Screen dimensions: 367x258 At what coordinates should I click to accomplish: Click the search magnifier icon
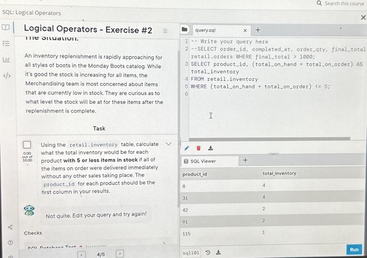coord(319,3)
